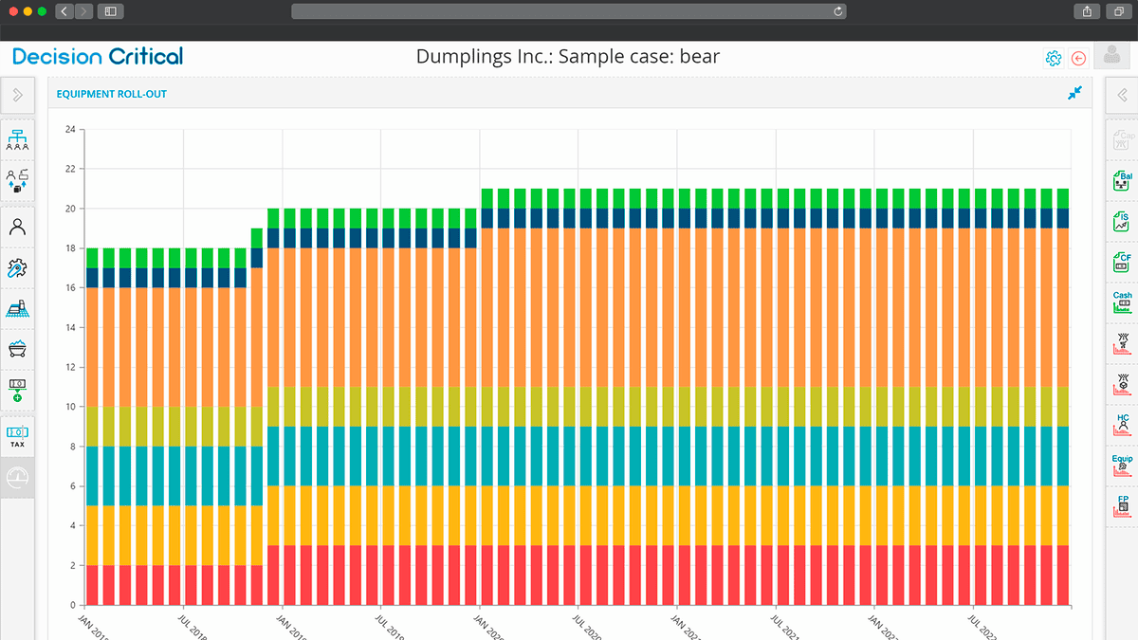Open the organization chart icon in left sidebar
This screenshot has height=640, width=1138.
[x=17, y=139]
